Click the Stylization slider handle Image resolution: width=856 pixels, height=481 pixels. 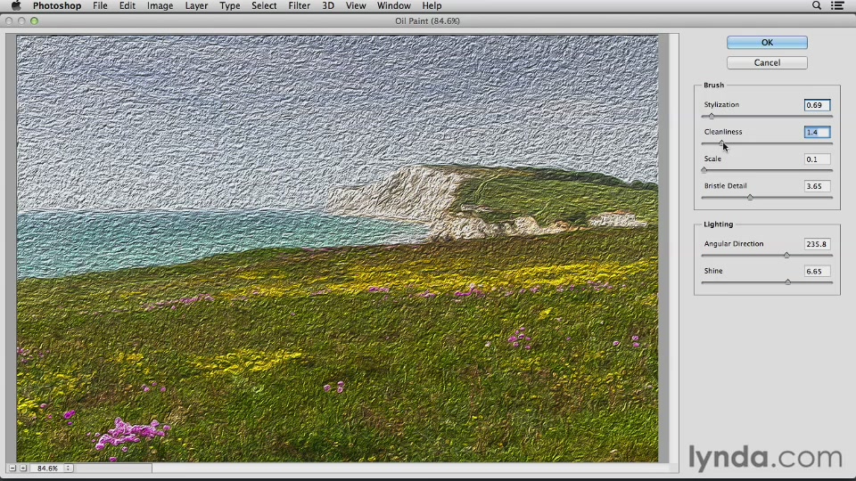click(x=711, y=116)
